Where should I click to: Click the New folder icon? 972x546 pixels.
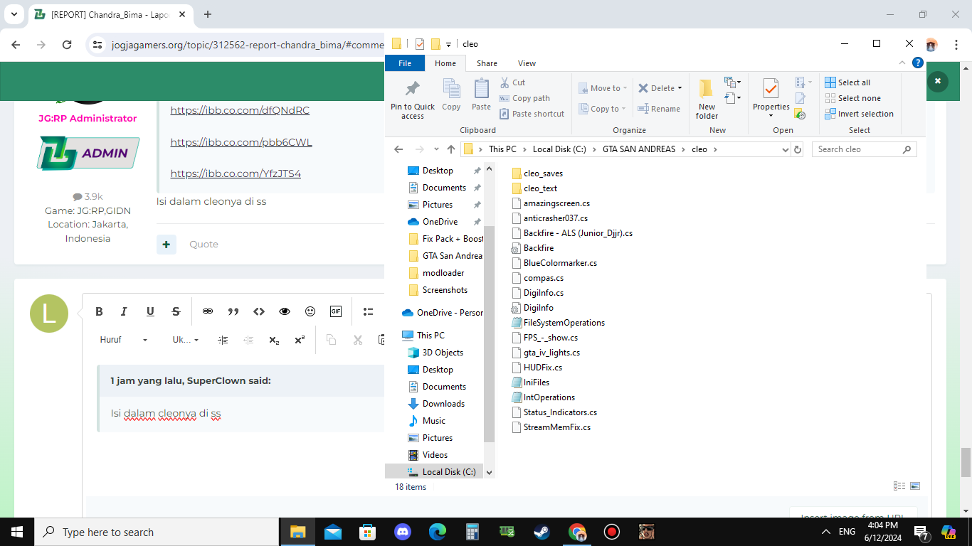tap(707, 90)
